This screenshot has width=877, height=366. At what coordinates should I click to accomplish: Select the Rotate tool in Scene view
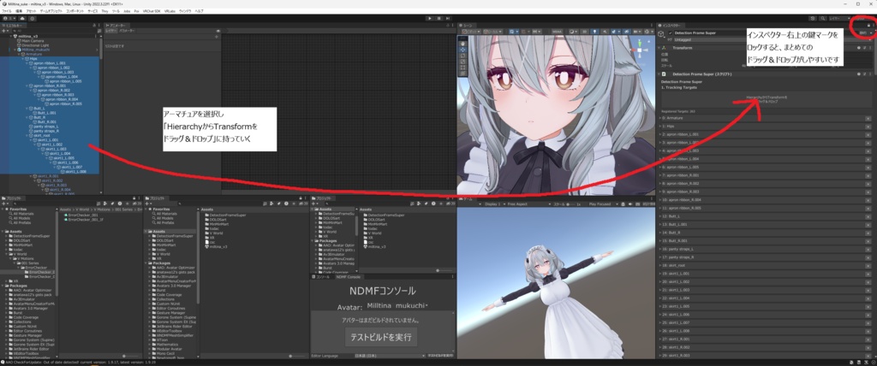tap(462, 56)
